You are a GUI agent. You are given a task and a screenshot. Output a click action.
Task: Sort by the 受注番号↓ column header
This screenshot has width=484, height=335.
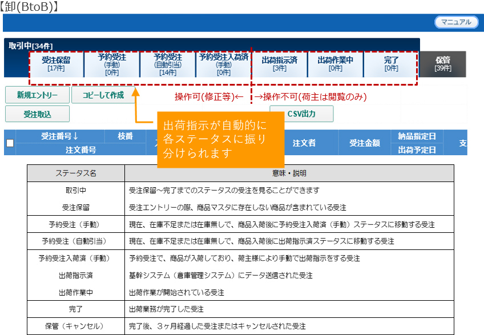coord(60,136)
